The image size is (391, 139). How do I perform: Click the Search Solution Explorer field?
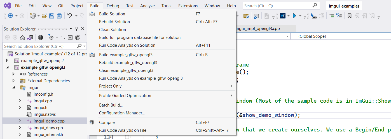point(45,46)
